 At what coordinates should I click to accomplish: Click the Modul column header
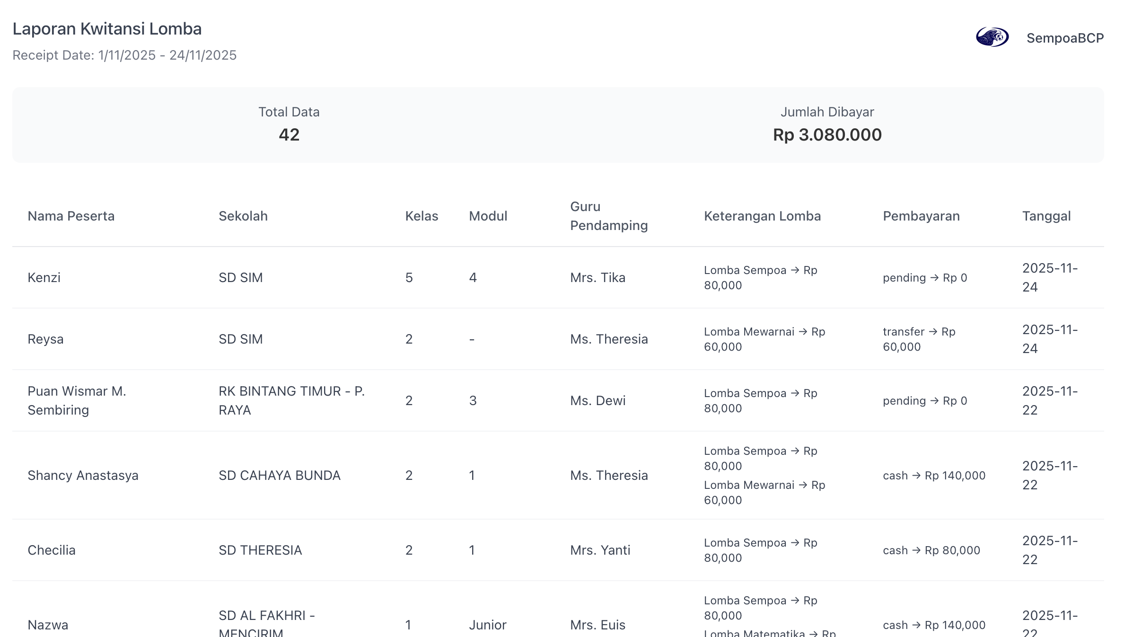pyautogui.click(x=488, y=216)
